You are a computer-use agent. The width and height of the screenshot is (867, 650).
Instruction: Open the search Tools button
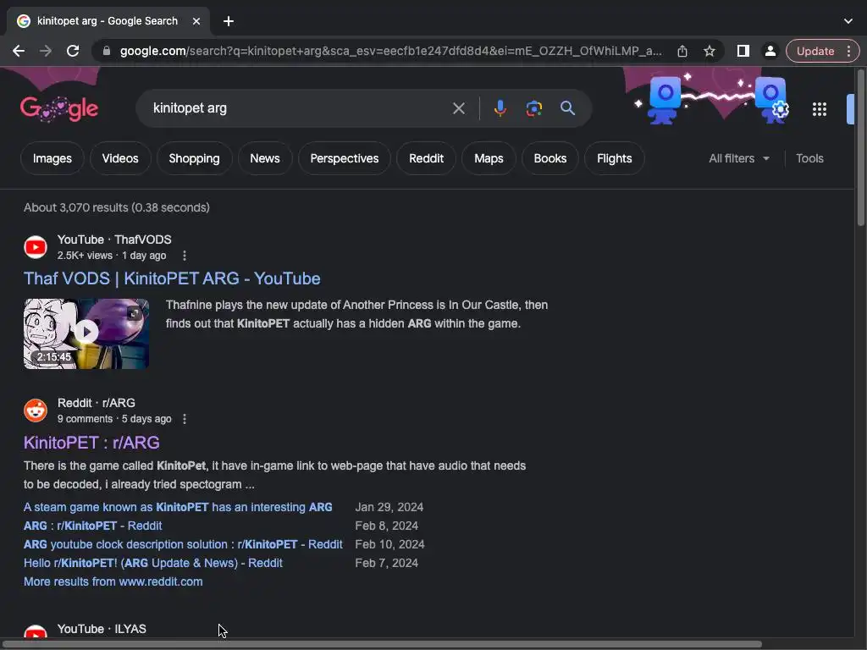[809, 158]
